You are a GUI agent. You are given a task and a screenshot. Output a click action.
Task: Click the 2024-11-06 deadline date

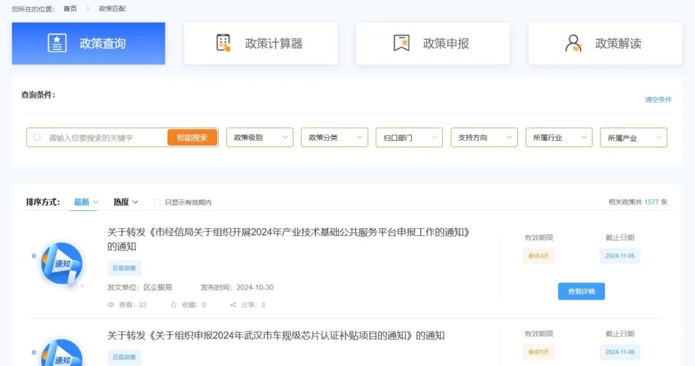[620, 352]
